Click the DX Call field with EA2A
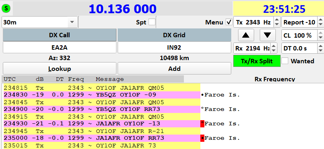The height and width of the screenshot is (149, 324). (x=59, y=48)
